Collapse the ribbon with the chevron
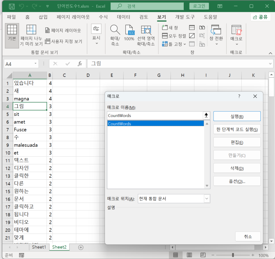This screenshot has height=259, width=275. (x=271, y=53)
